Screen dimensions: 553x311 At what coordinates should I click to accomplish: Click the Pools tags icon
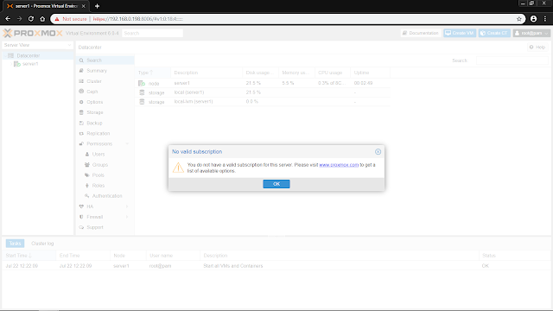(87, 175)
